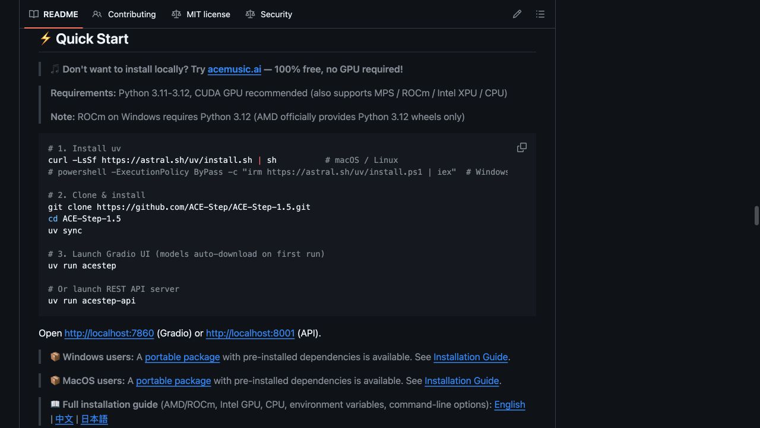Open portable package link for MacOS users

(x=173, y=381)
